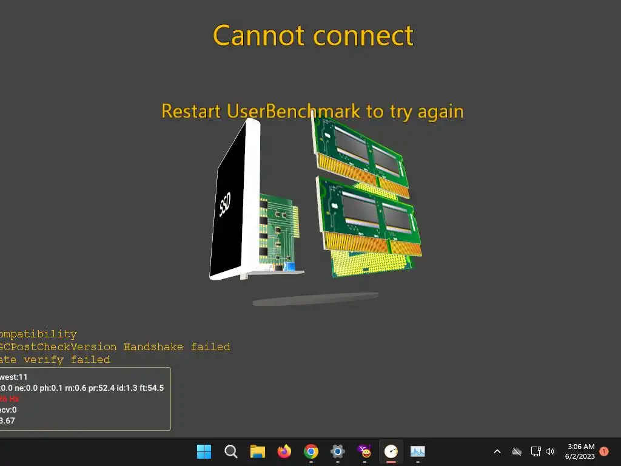Select the UserBenchmark speedometer taskbar icon
Viewport: 621px width, 466px height.
tap(391, 451)
